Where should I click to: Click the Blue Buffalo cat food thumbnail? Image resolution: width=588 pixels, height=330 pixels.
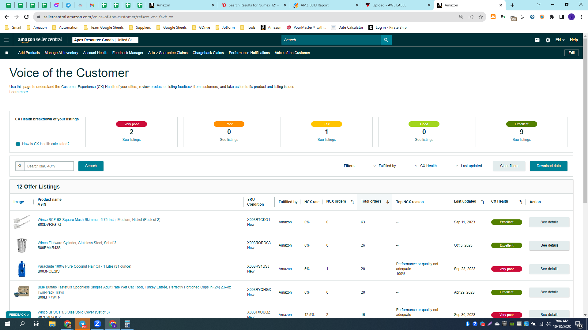click(22, 292)
